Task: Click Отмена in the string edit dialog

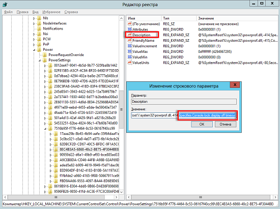Action: click(x=226, y=124)
